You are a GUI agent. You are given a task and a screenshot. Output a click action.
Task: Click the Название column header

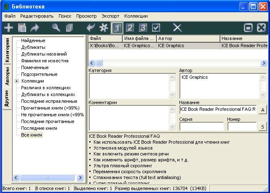(x=244, y=39)
